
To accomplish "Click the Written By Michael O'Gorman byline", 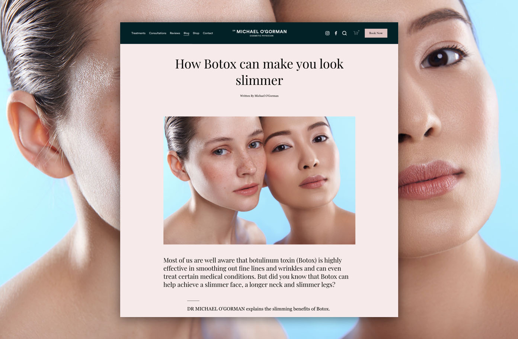I will point(259,96).
